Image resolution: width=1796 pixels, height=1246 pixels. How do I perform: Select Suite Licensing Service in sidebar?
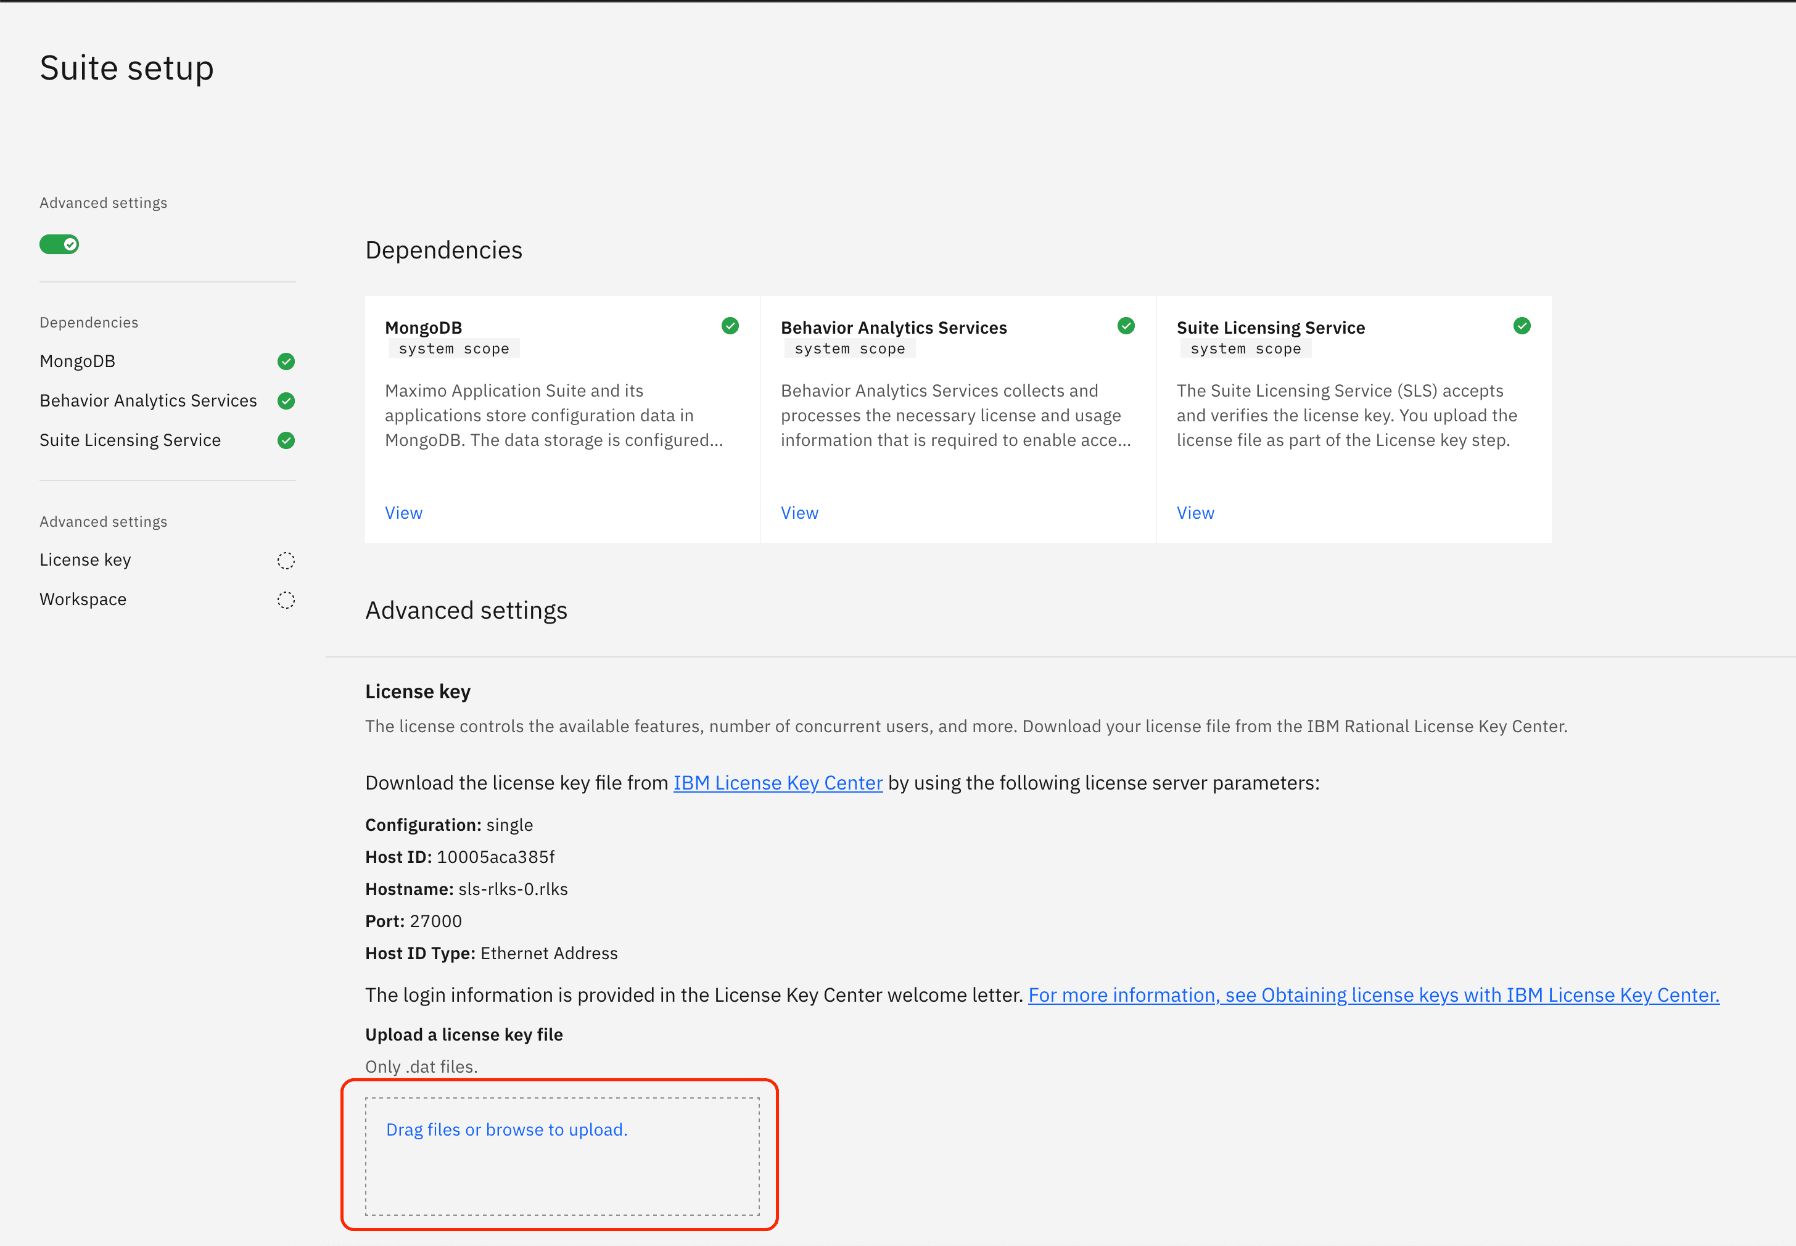click(x=130, y=440)
